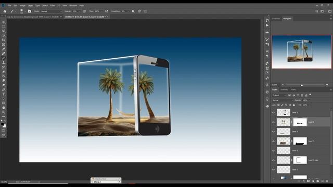The width and height of the screenshot is (333, 187).
Task: Select the Crop tool
Action: [x=4, y=40]
